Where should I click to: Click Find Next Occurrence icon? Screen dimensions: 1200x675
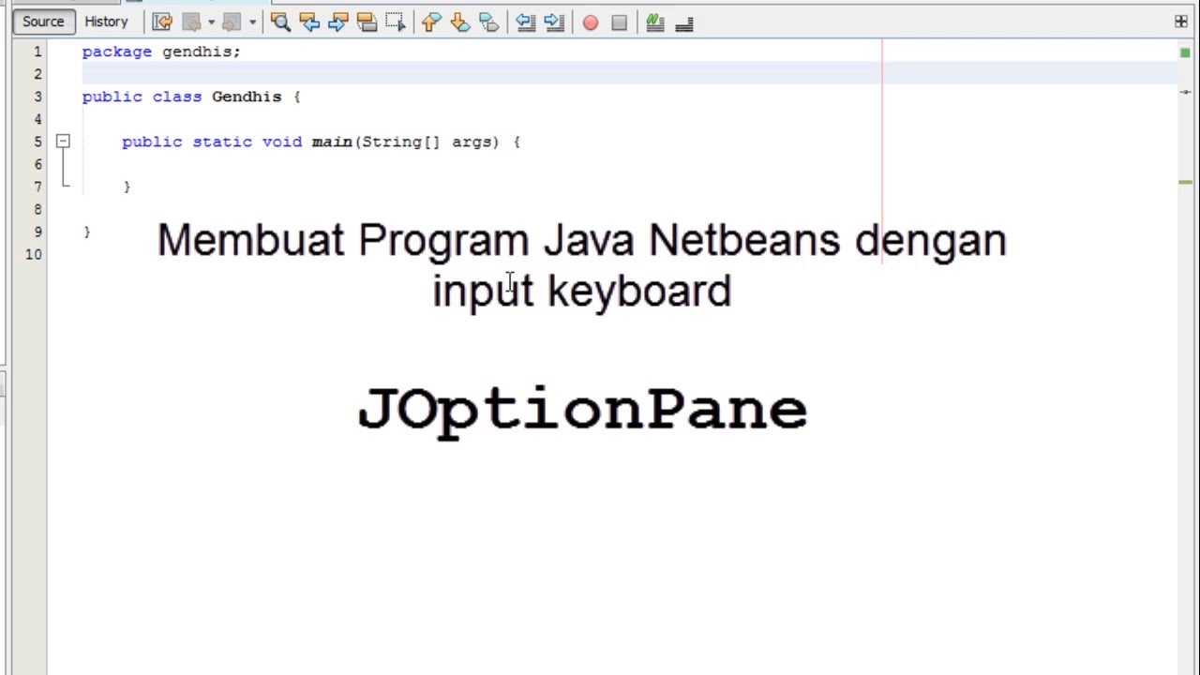[x=338, y=22]
